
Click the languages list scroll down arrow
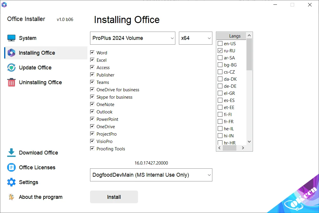point(249,142)
